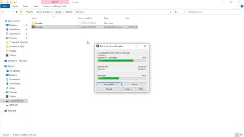This screenshot has height=137, width=244.
Task: Click the New folder quick access icon
Action: [x=11, y=2]
